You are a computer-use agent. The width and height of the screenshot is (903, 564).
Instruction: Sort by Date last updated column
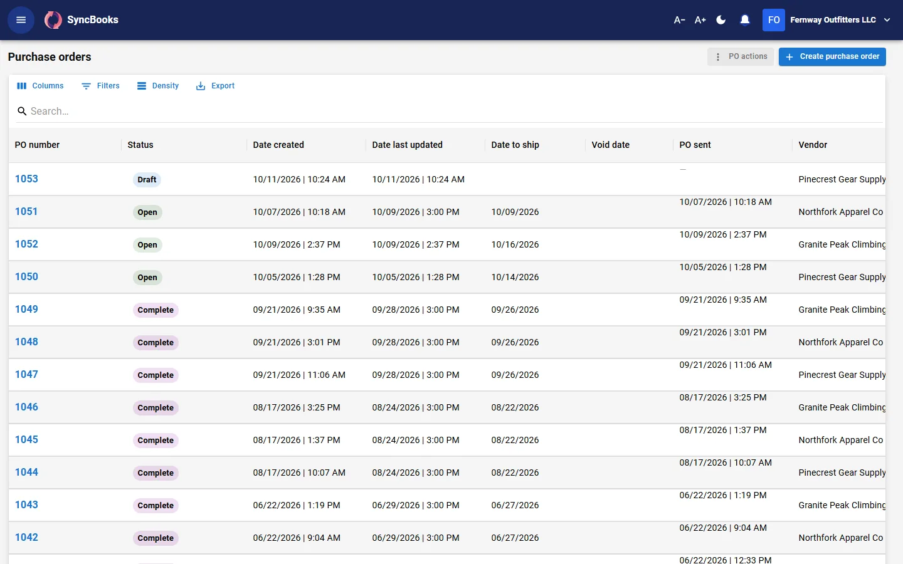coord(408,145)
